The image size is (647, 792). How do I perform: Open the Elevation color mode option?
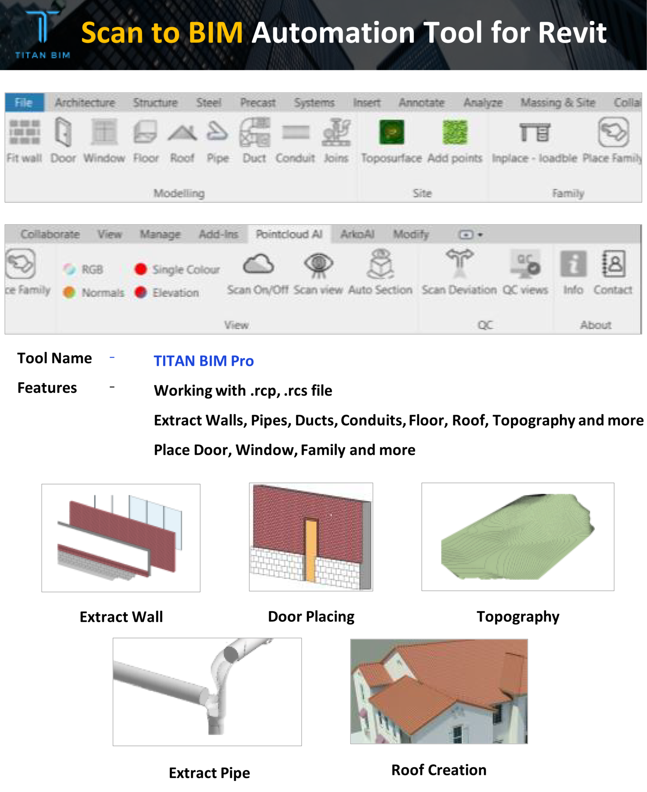pos(166,293)
